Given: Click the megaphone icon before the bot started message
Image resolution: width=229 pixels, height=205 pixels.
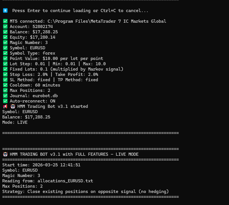Looking at the screenshot, I should click(5, 106).
